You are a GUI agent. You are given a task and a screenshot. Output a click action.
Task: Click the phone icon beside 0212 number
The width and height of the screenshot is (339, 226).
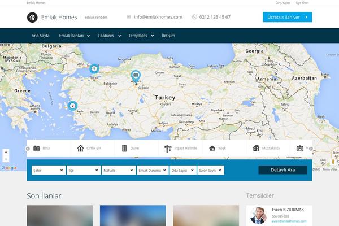(x=194, y=17)
